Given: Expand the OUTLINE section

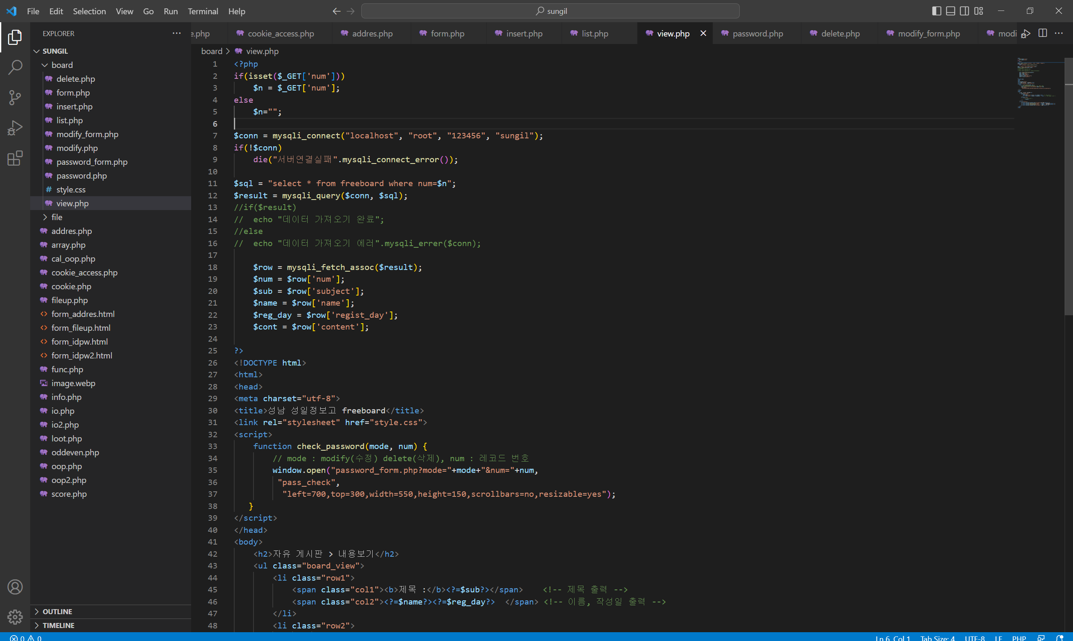Looking at the screenshot, I should point(57,612).
